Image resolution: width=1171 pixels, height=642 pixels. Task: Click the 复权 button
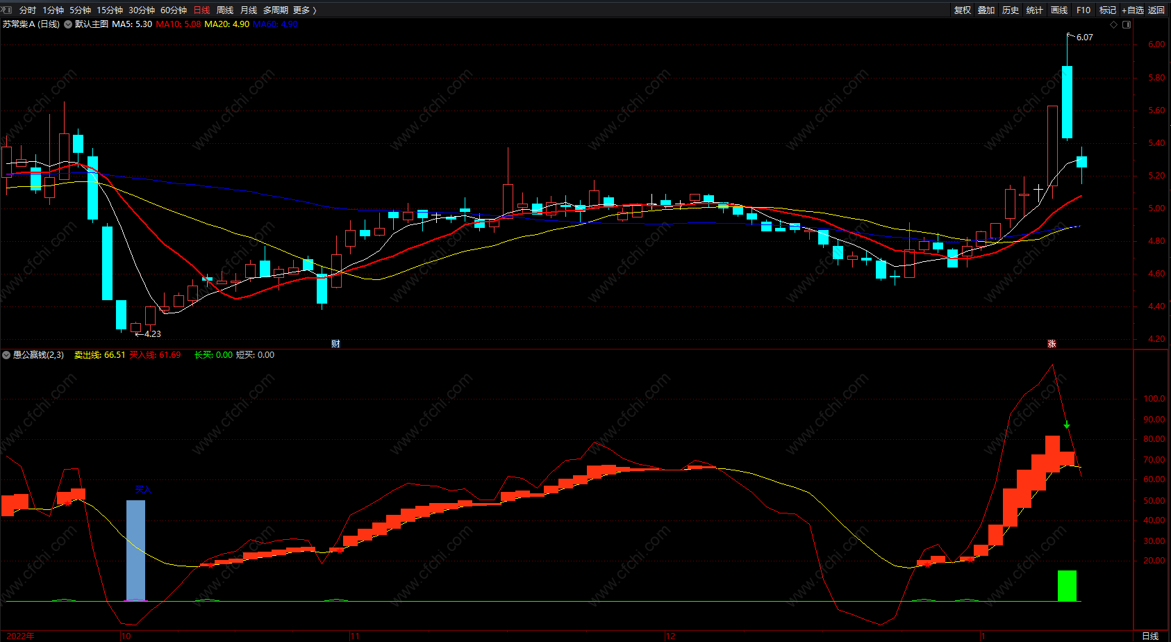coord(962,10)
